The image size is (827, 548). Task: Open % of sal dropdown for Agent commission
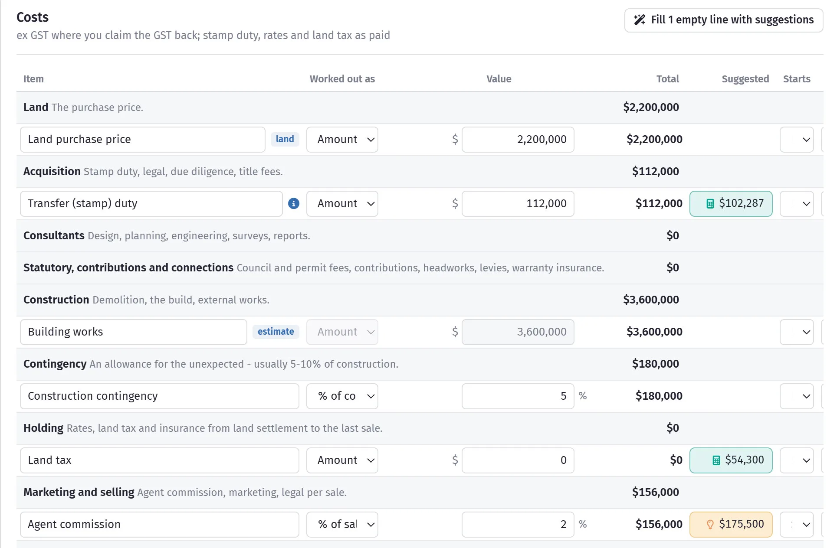[x=342, y=524]
